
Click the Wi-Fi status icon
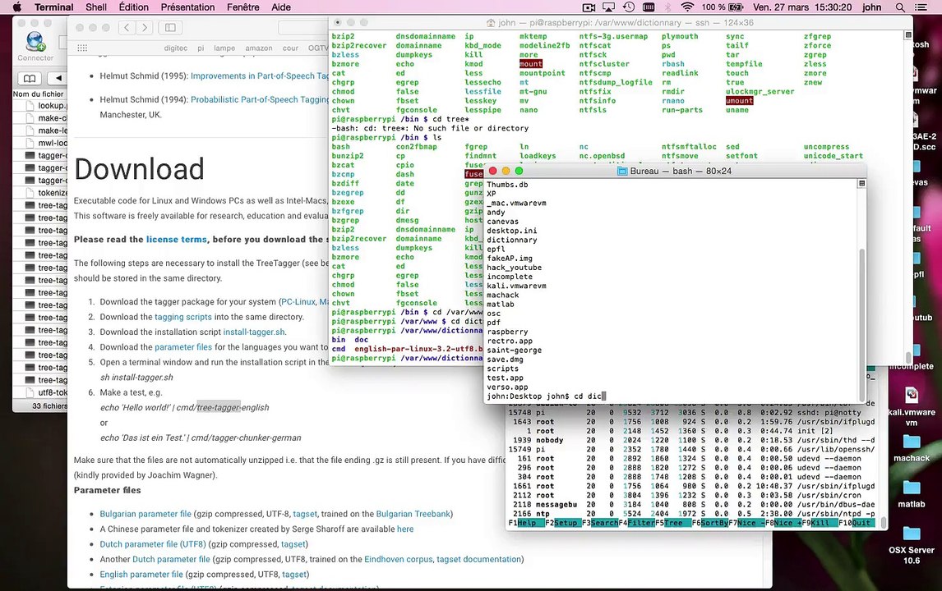(x=686, y=7)
